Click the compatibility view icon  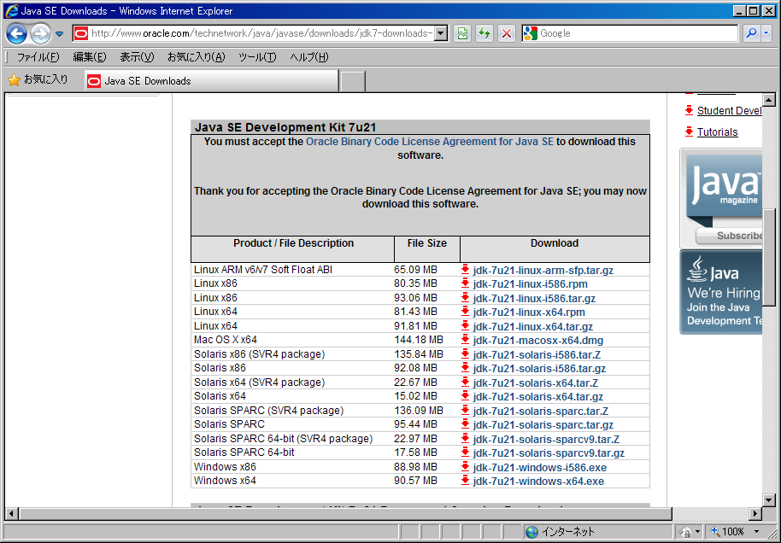(462, 33)
